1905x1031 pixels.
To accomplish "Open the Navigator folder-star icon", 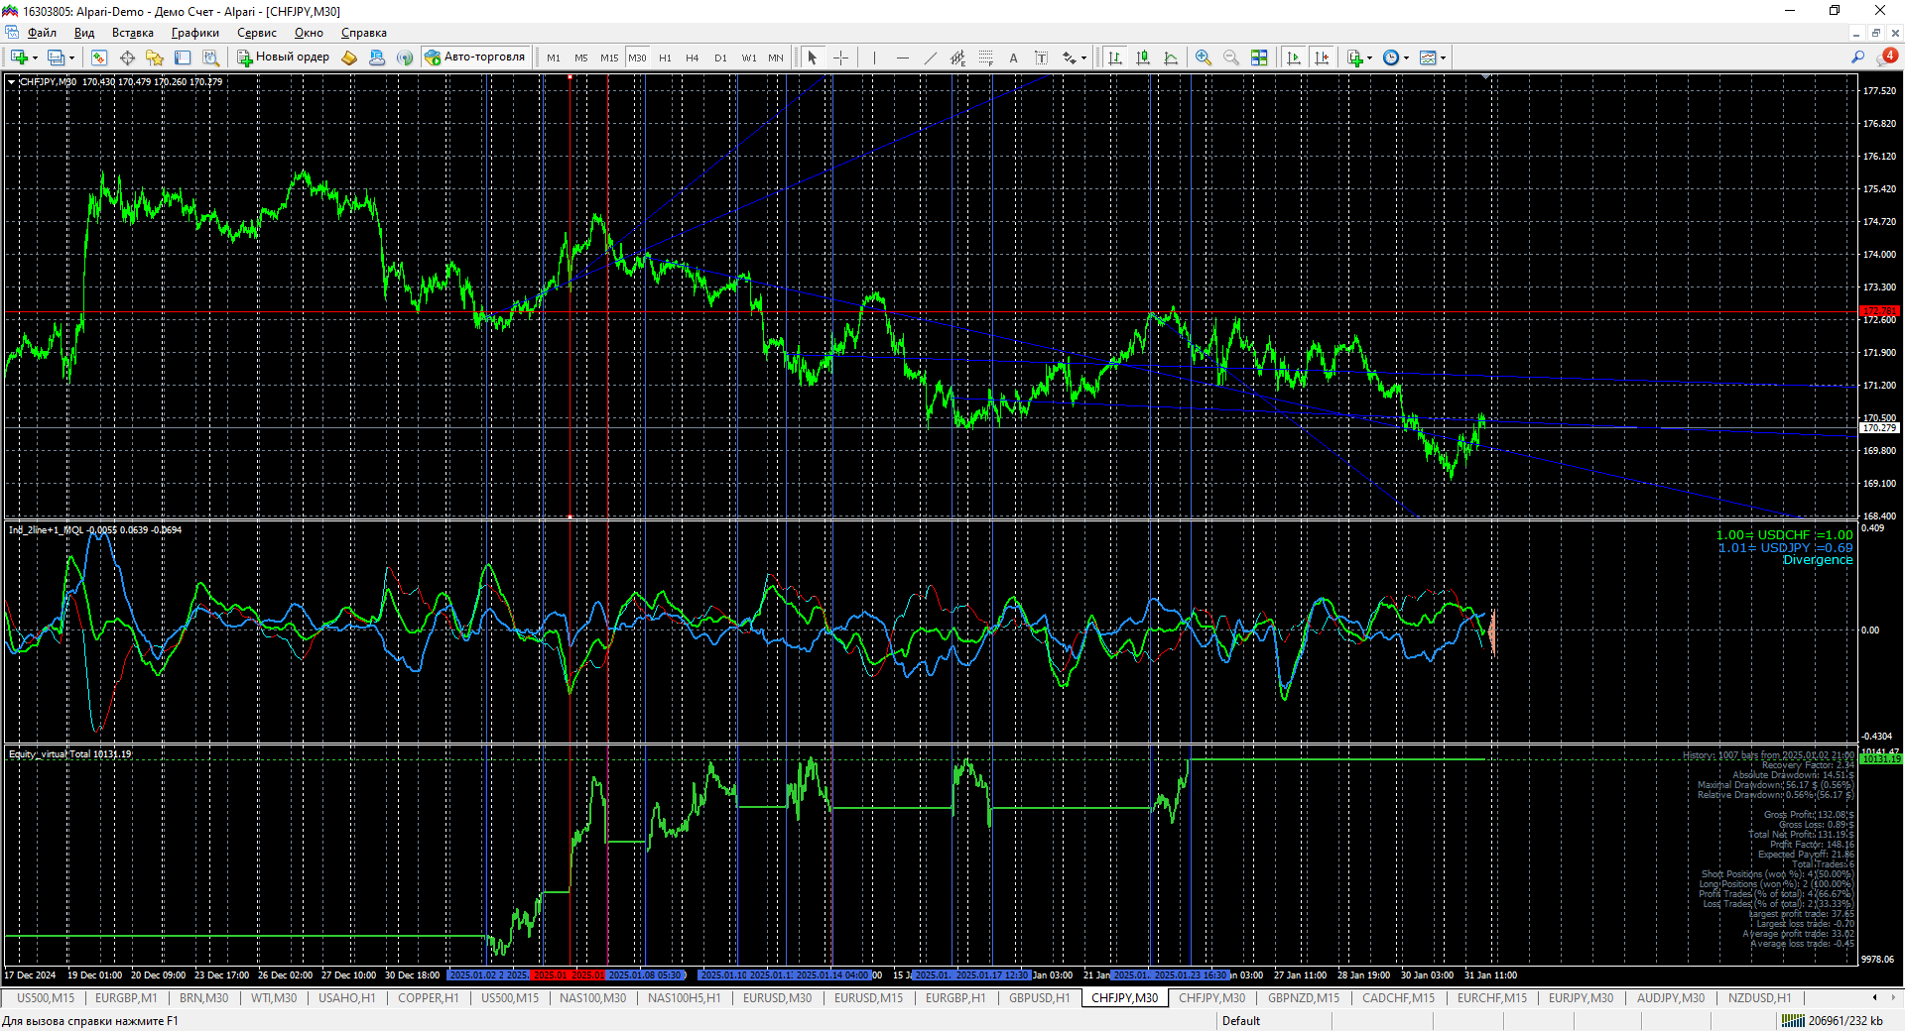I will point(155,57).
